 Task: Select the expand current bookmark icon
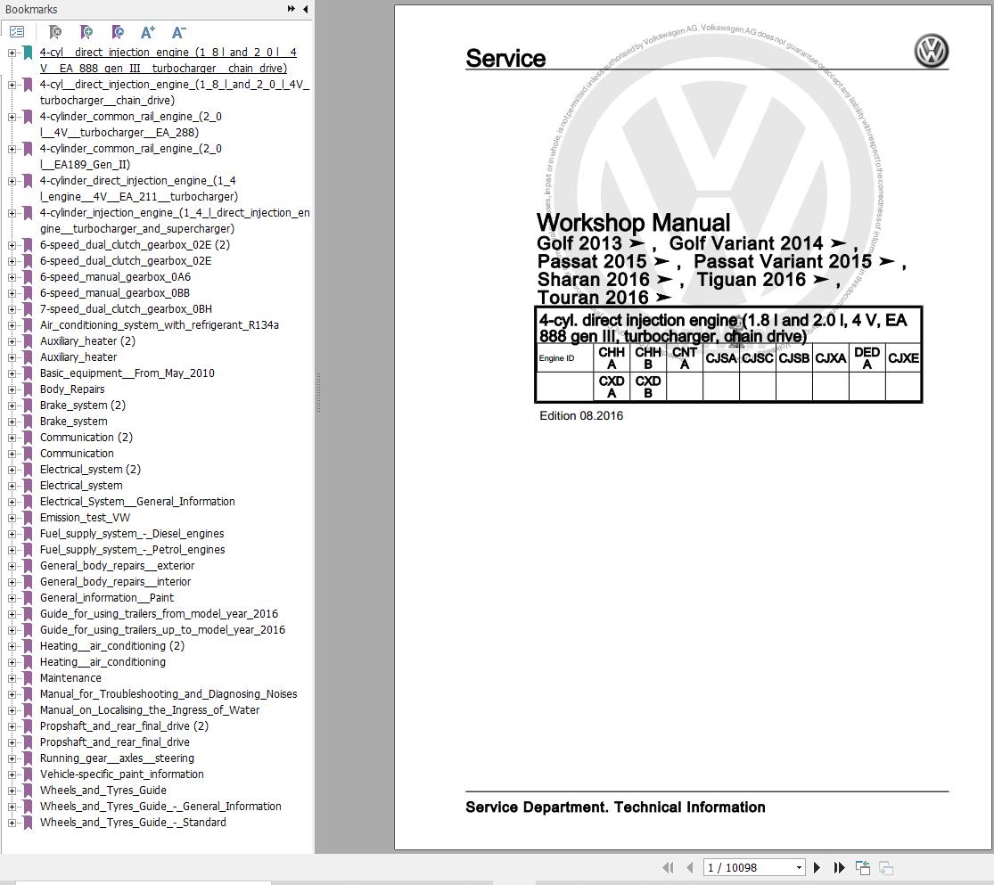pos(117,31)
